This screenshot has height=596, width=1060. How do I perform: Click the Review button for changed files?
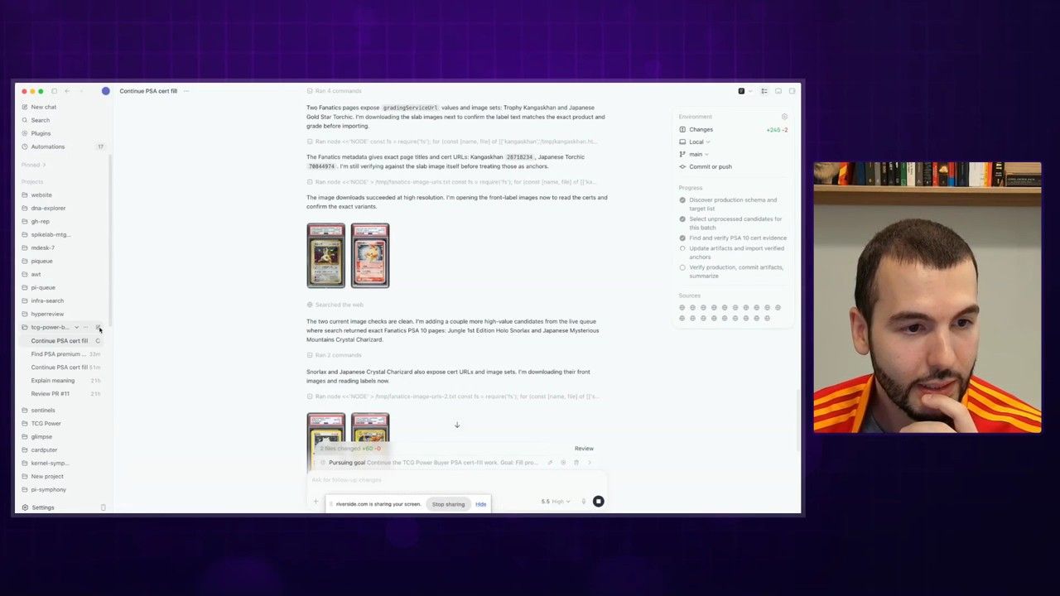pyautogui.click(x=584, y=449)
